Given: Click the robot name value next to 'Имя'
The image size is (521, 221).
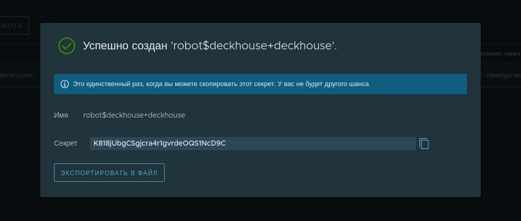Looking at the screenshot, I should tap(134, 115).
